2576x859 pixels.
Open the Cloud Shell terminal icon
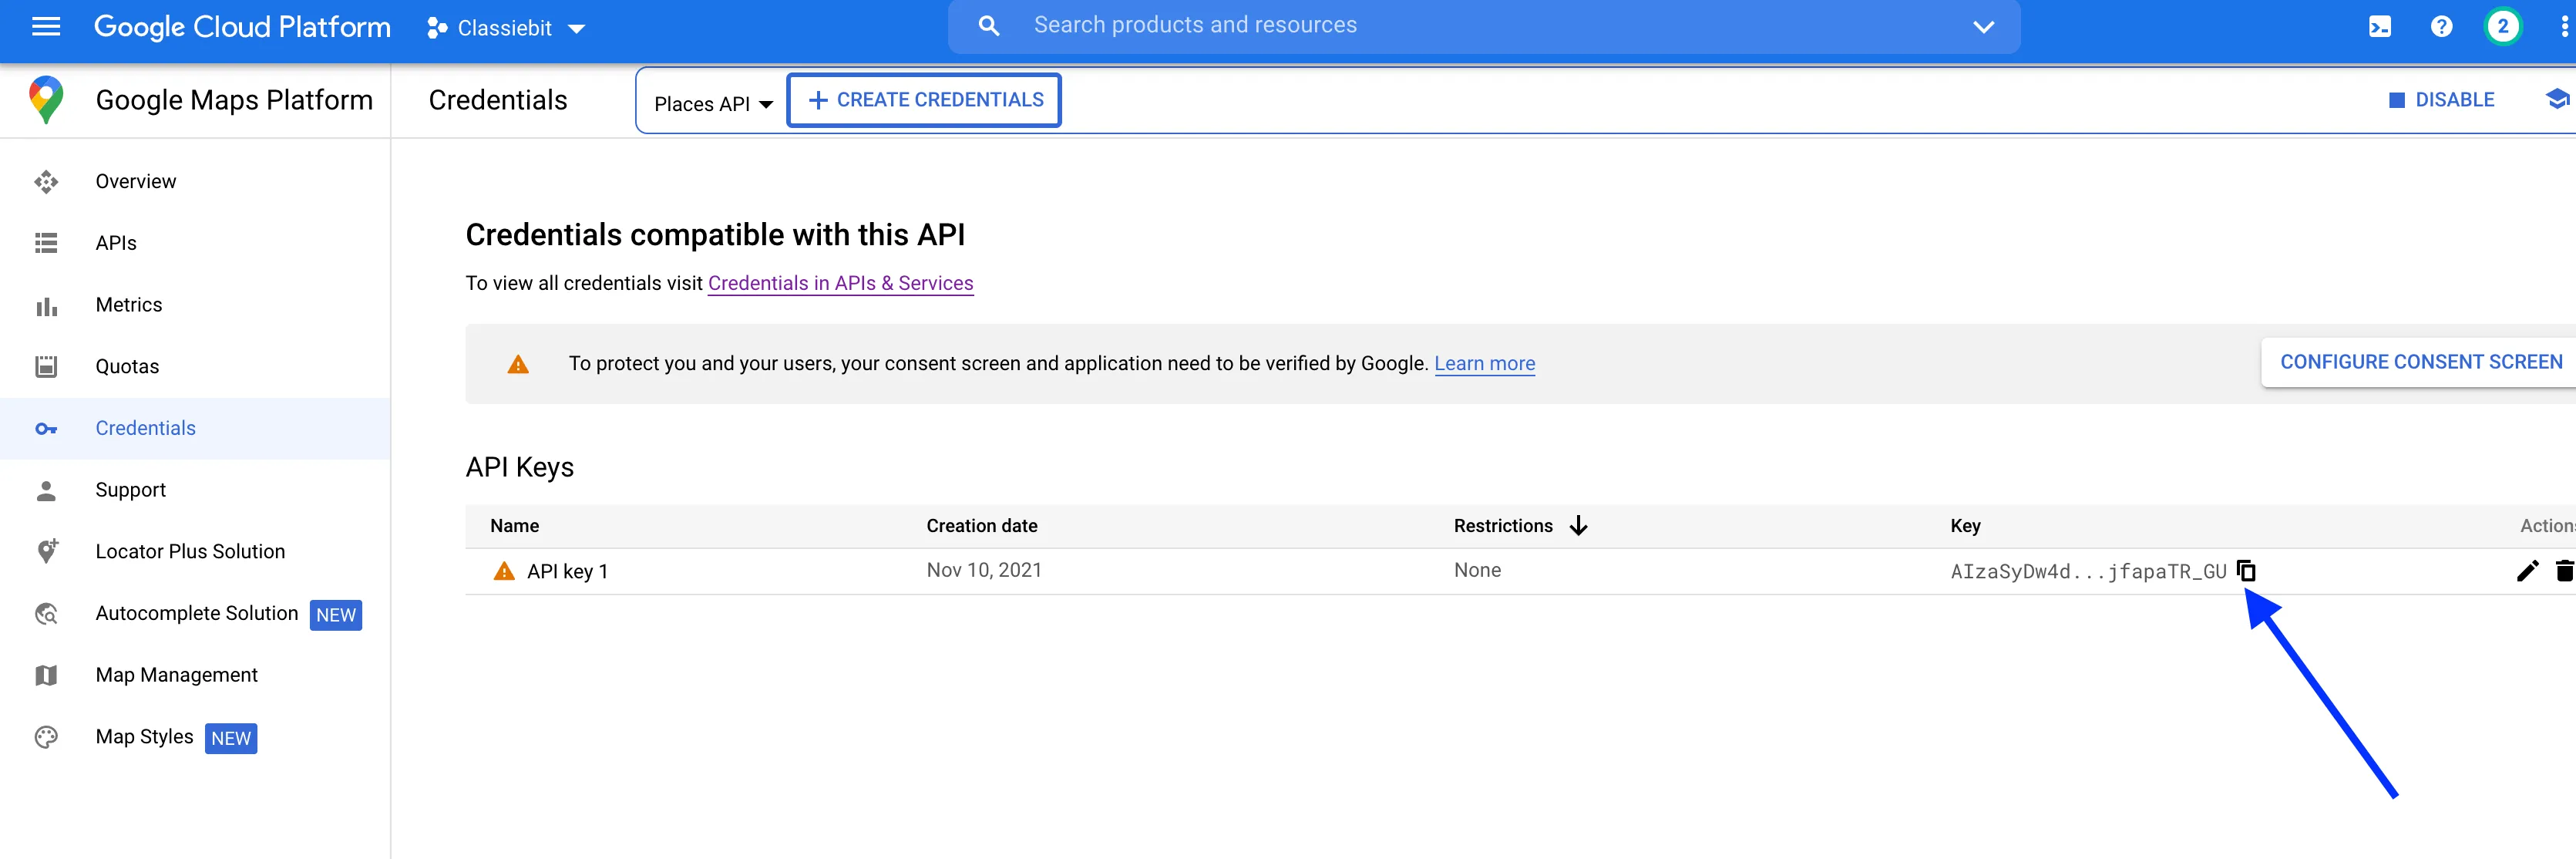(x=2381, y=27)
